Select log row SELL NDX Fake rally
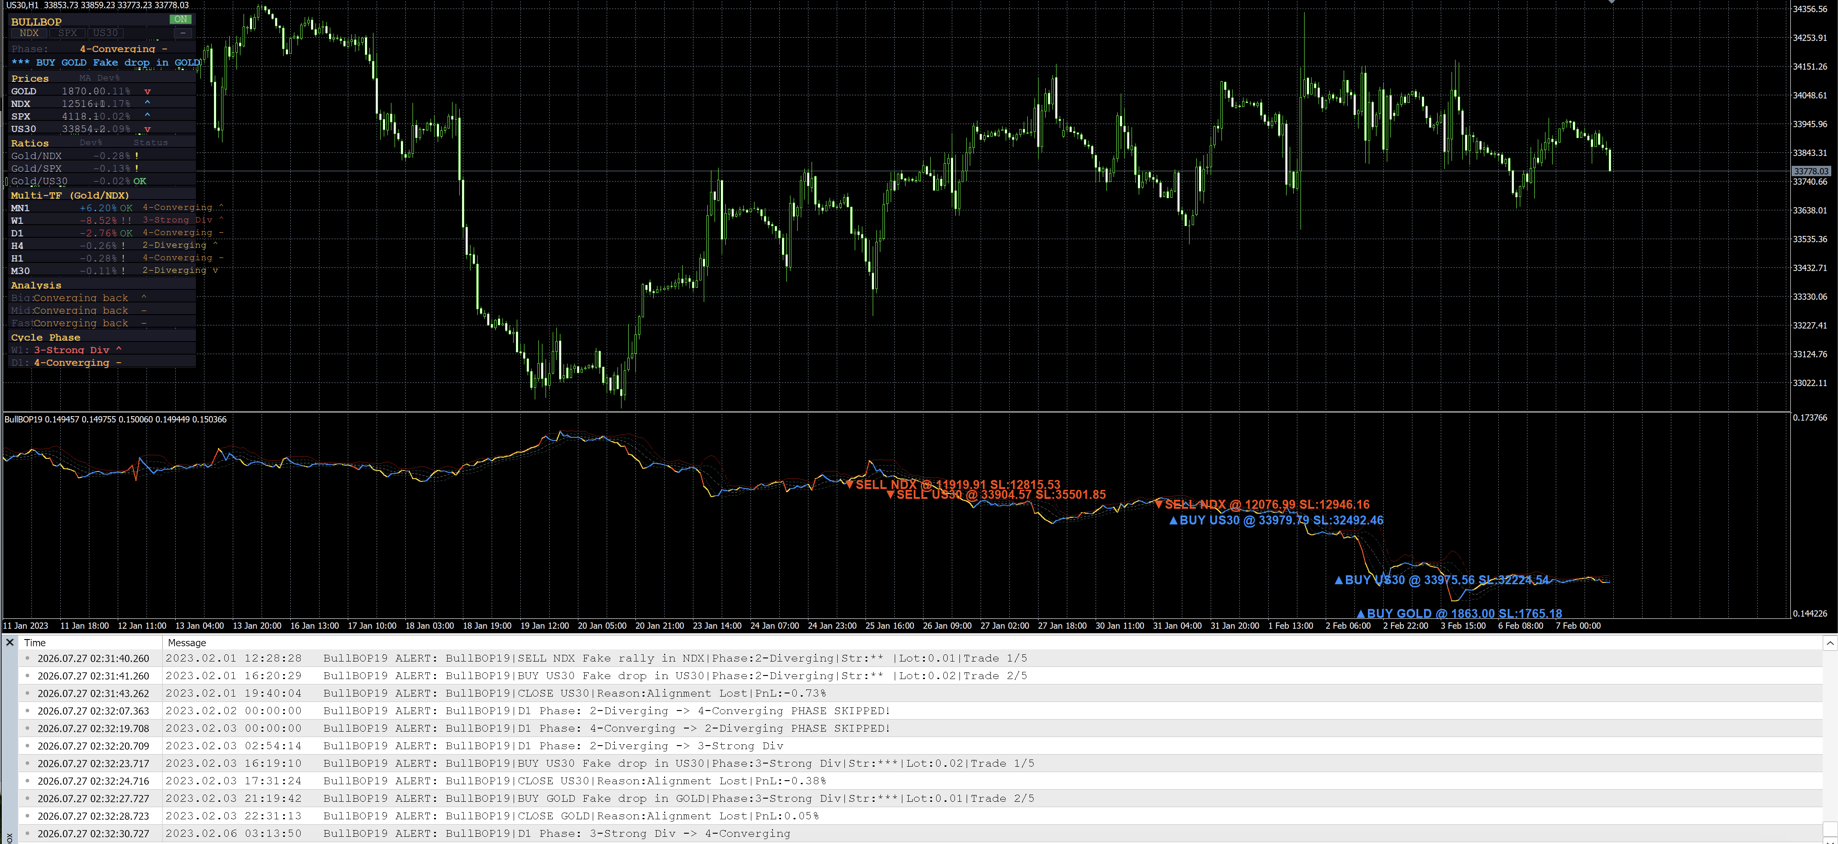This screenshot has width=1838, height=844. [920, 658]
